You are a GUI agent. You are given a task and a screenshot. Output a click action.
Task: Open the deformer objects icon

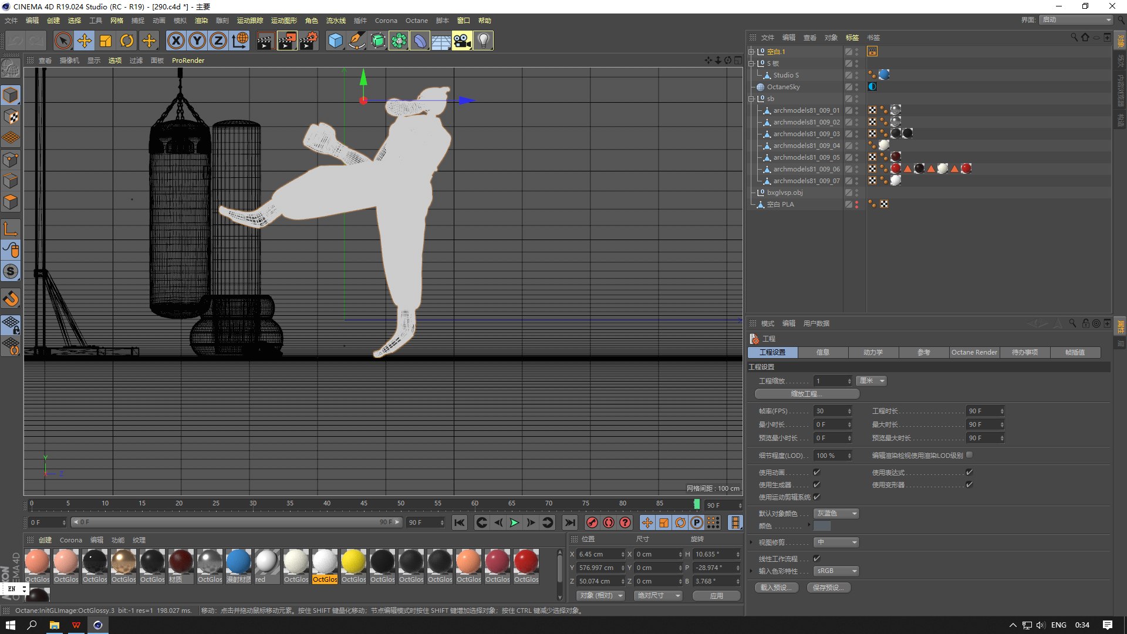click(x=420, y=41)
